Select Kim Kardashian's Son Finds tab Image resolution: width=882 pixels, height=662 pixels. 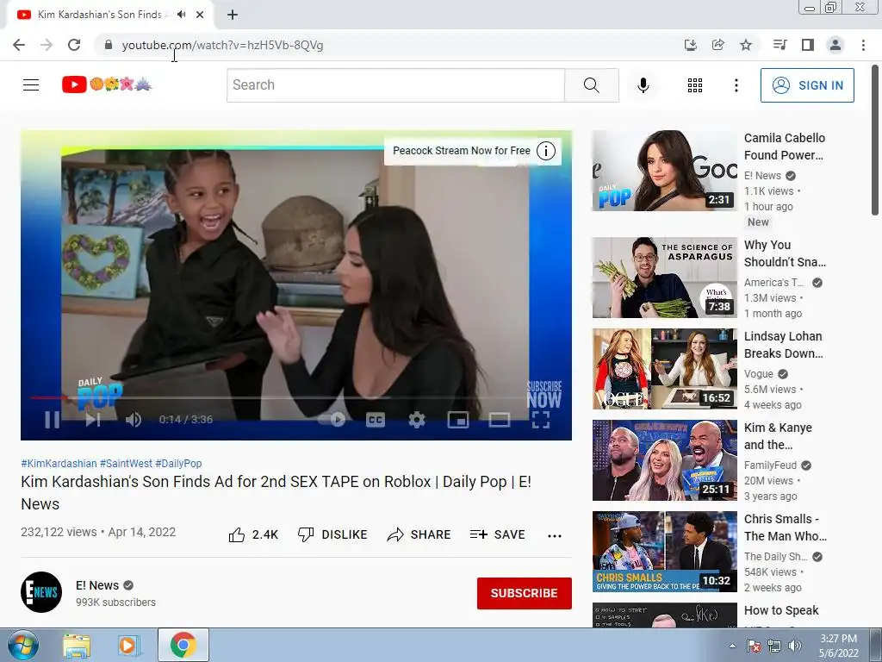point(109,15)
